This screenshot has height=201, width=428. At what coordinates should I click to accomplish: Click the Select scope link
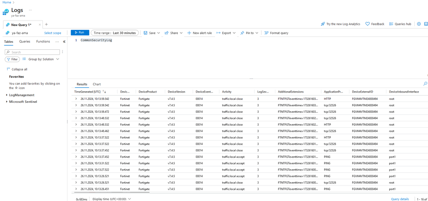(53, 33)
